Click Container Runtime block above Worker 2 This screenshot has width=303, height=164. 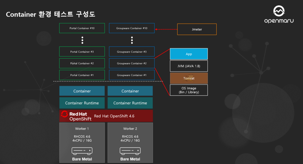point(130,103)
